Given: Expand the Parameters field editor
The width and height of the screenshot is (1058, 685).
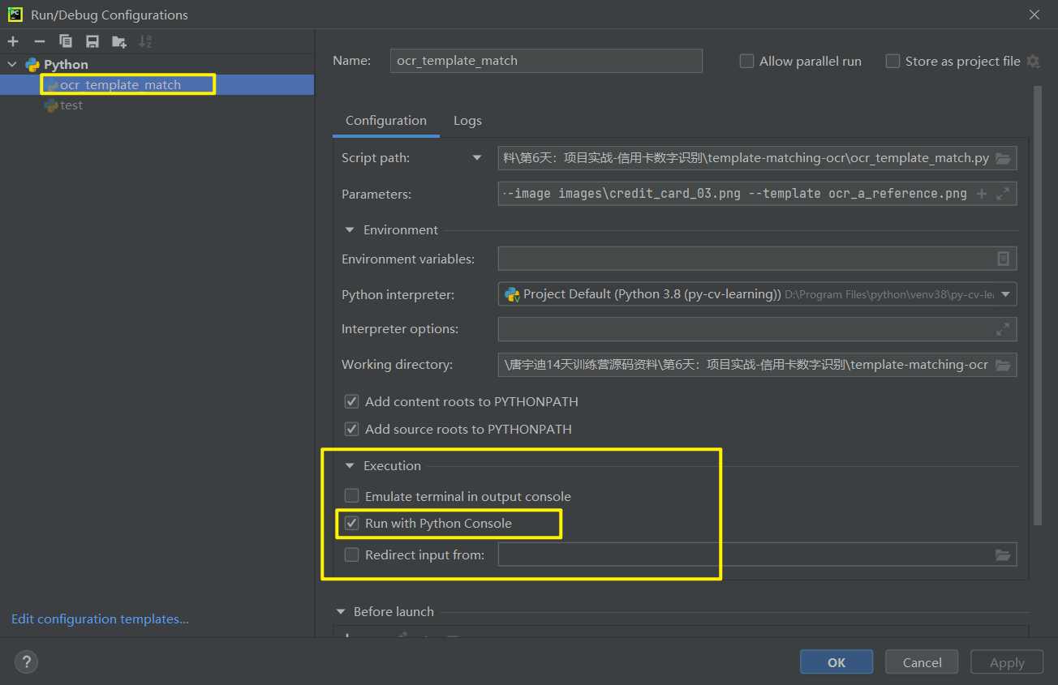Looking at the screenshot, I should (1003, 194).
